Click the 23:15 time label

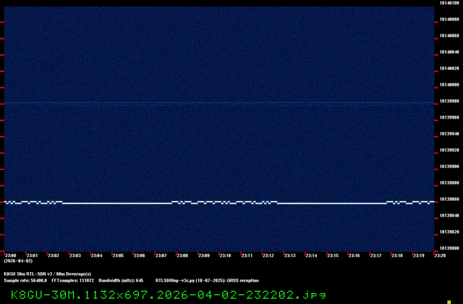(x=333, y=255)
